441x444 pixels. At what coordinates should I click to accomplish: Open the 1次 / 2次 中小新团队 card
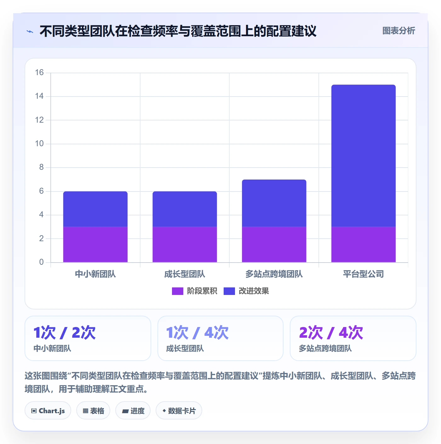pyautogui.click(x=88, y=338)
